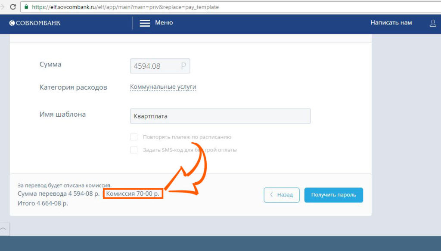Image resolution: width=441 pixels, height=251 pixels.
Task: Enable Задать SMS-код для быстрой оплаты checkbox
Action: [x=134, y=150]
